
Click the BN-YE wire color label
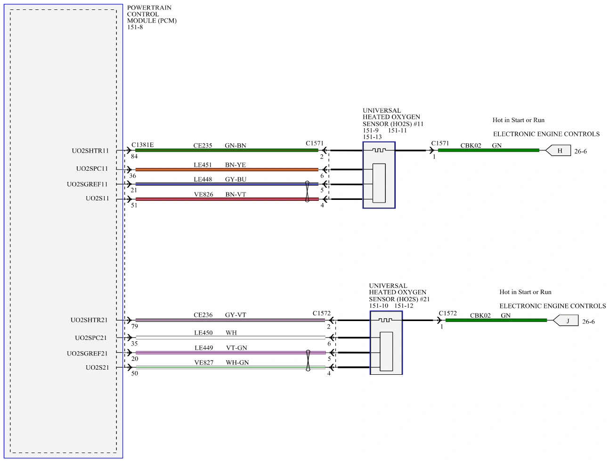pyautogui.click(x=235, y=165)
